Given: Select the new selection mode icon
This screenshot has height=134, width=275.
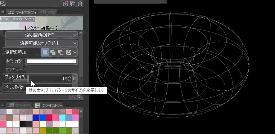Looking at the screenshot, I should click(45, 52).
